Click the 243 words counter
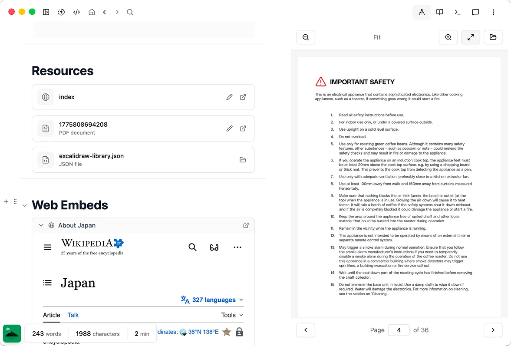Screen dimensions: 511x346 pos(46,333)
